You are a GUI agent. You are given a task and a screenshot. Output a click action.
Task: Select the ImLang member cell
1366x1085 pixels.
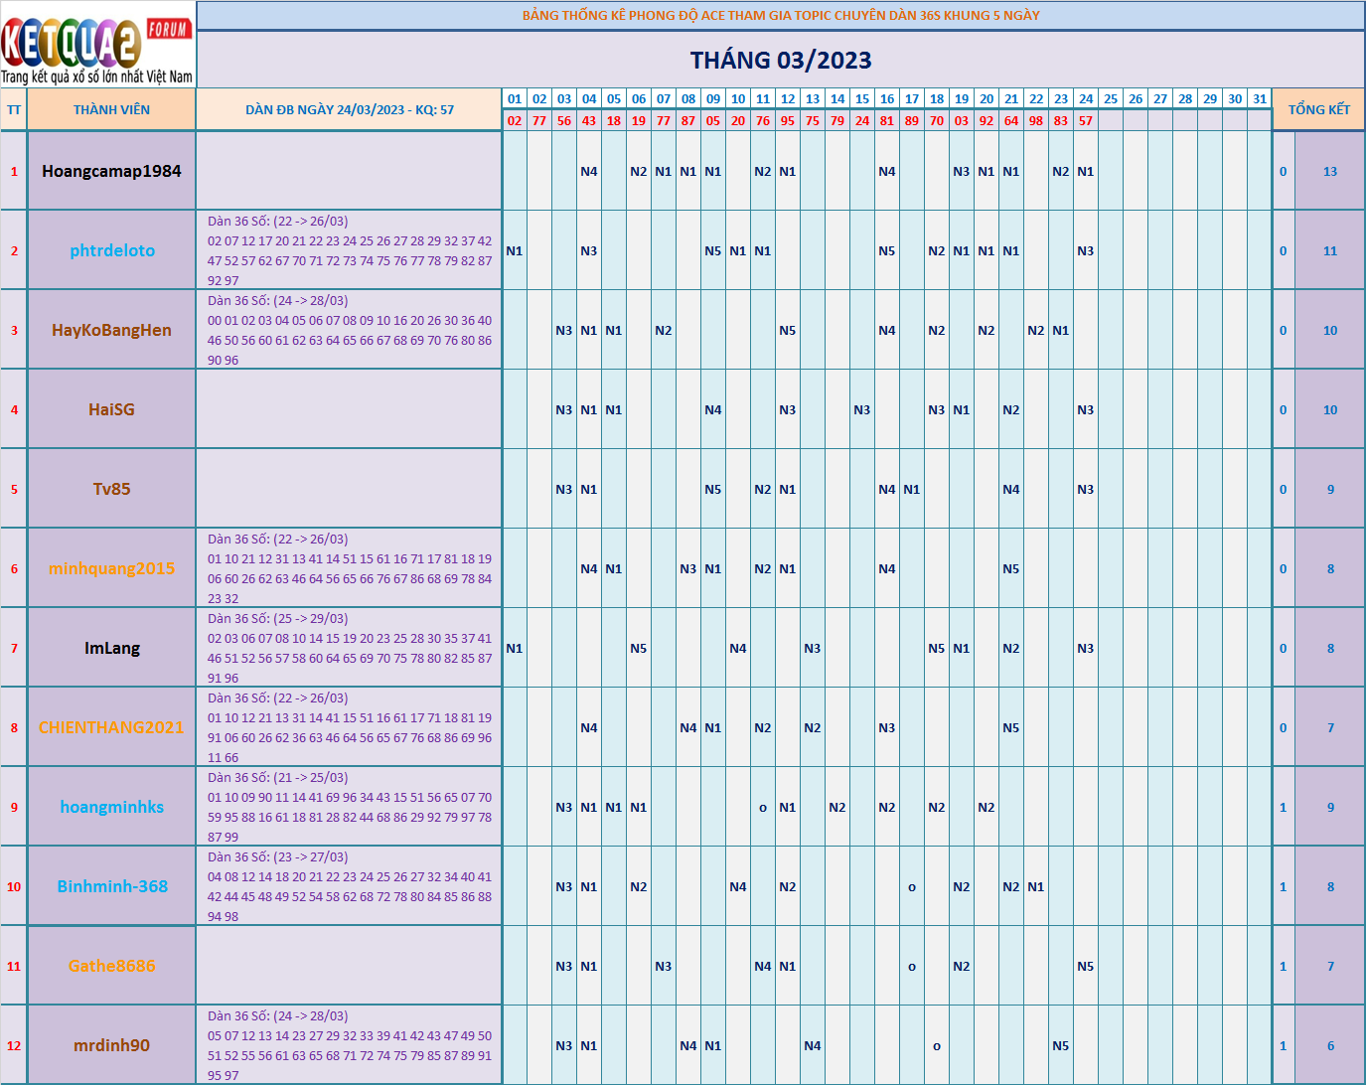pyautogui.click(x=111, y=648)
